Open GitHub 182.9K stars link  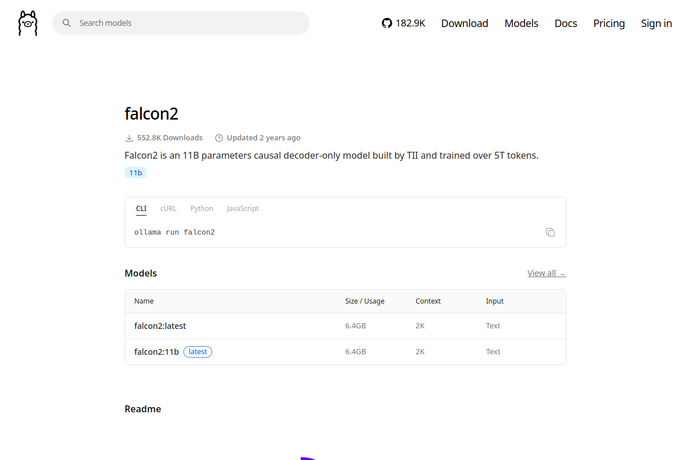[404, 23]
